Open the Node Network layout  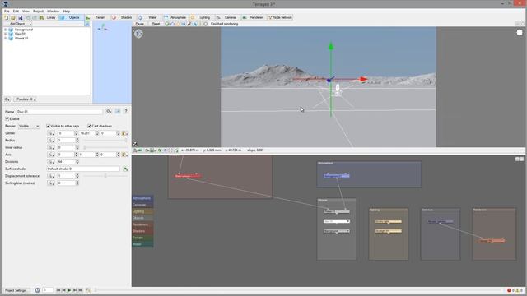[x=280, y=17]
